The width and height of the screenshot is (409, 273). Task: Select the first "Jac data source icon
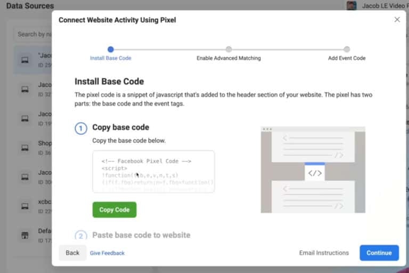[25, 60]
